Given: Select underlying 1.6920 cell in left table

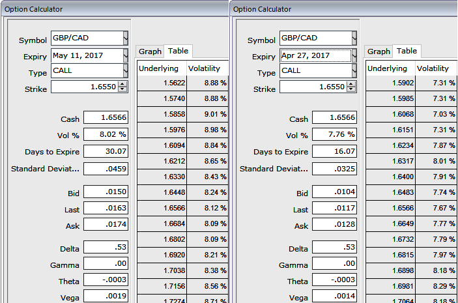Looking at the screenshot, I should (x=162, y=255).
